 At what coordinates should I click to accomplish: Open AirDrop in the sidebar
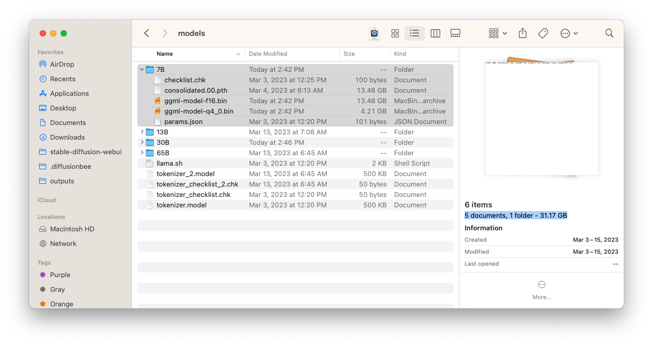[62, 65]
